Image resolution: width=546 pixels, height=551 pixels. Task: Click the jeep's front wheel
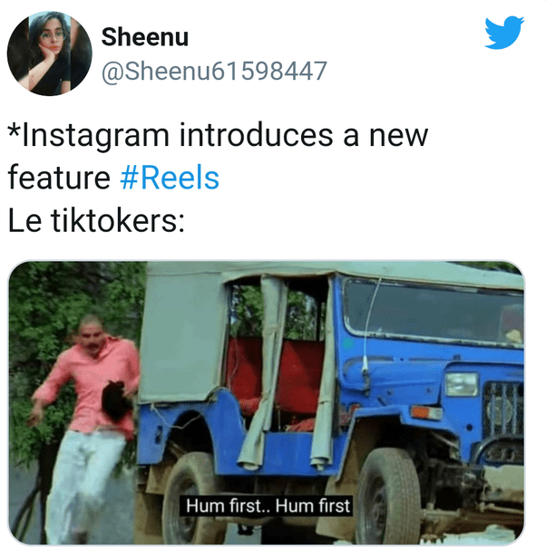point(387,499)
